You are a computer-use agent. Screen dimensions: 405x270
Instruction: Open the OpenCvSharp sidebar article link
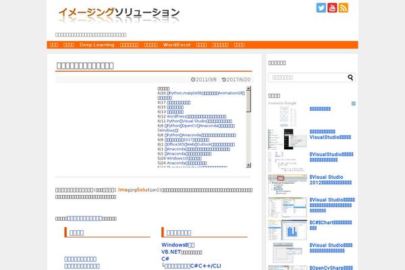pos(331,268)
